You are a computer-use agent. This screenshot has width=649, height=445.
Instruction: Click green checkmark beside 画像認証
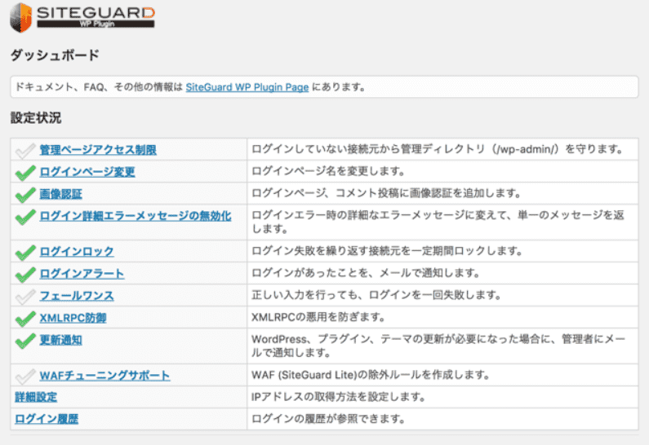point(25,194)
